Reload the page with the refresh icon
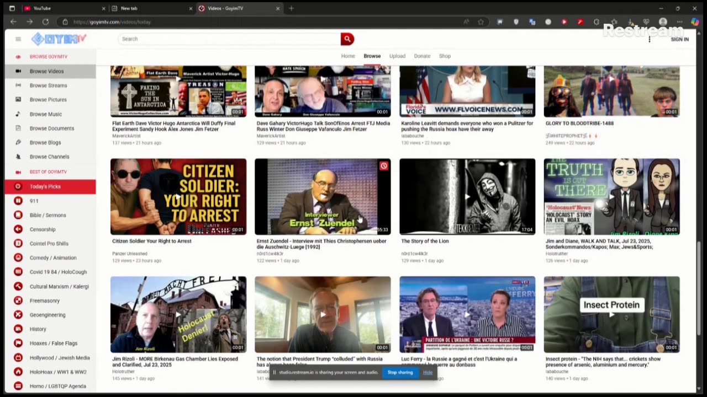Image resolution: width=707 pixels, height=397 pixels. coord(45,22)
